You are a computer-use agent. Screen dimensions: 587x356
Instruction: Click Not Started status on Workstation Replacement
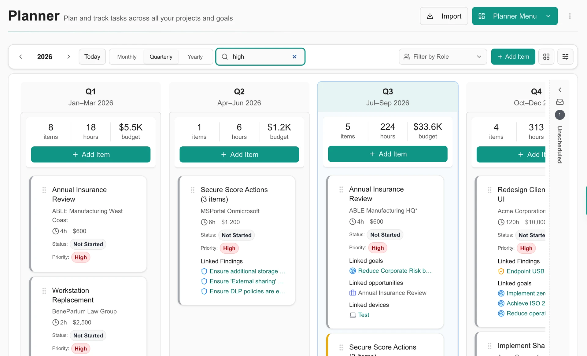(88, 336)
